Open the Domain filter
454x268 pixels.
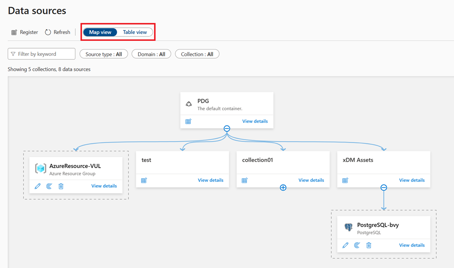[151, 54]
